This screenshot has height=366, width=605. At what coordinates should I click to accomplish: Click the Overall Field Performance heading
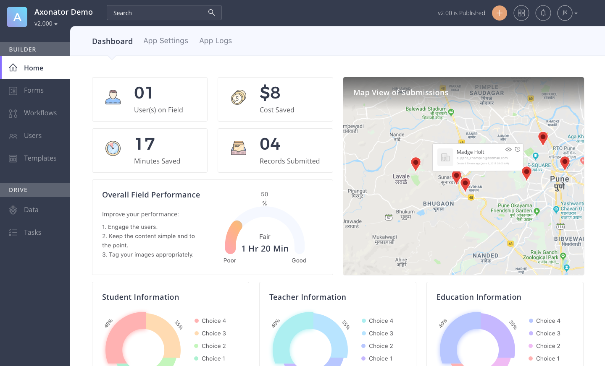point(151,195)
